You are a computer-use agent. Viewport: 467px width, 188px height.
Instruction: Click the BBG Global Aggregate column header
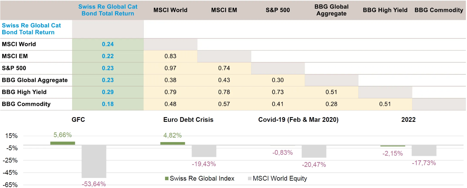331,10
